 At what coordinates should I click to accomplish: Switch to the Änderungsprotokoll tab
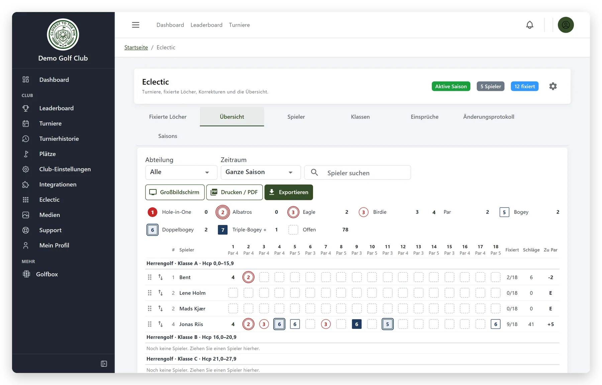point(489,117)
